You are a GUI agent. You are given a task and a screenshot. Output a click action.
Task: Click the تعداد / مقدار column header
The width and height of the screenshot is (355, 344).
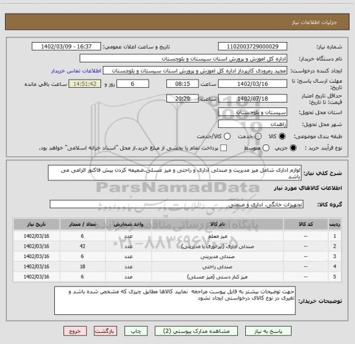(x=83, y=224)
